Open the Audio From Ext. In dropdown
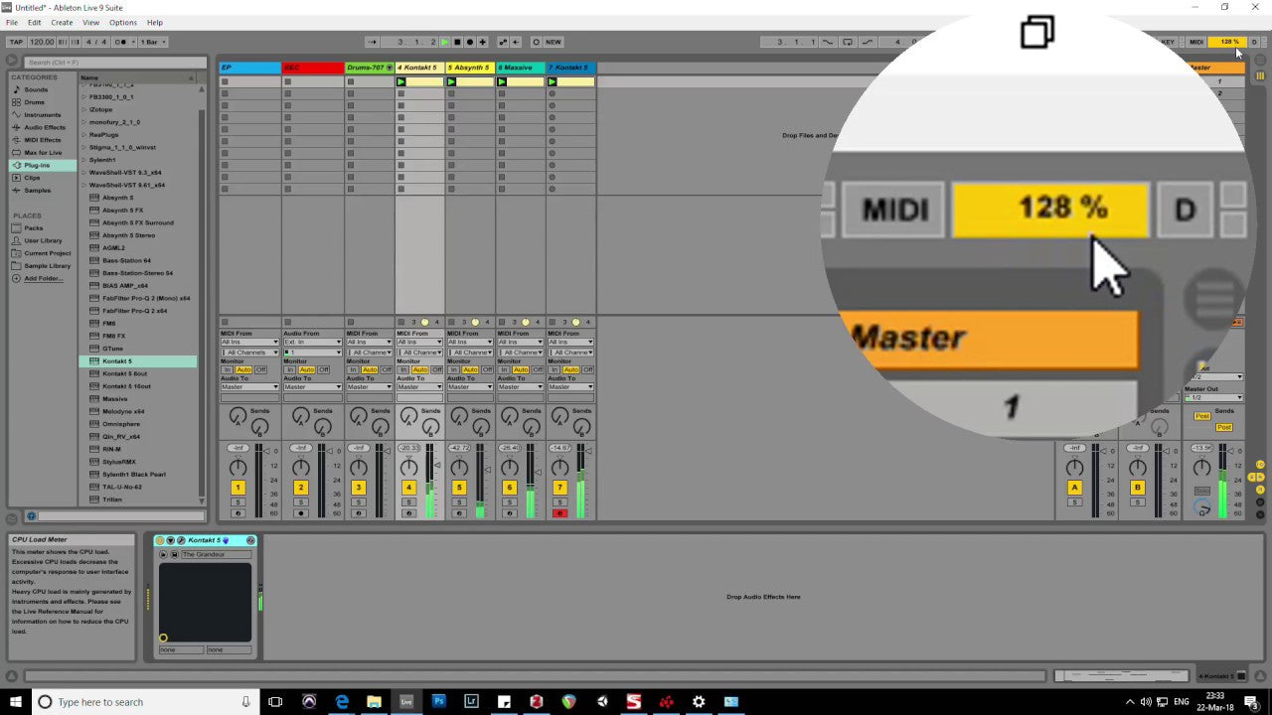The width and height of the screenshot is (1272, 715). [312, 343]
